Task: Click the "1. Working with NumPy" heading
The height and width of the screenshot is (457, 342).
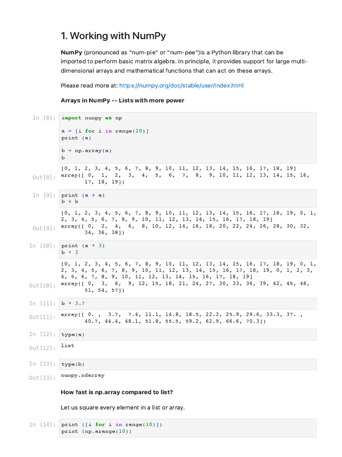Action: point(113,36)
